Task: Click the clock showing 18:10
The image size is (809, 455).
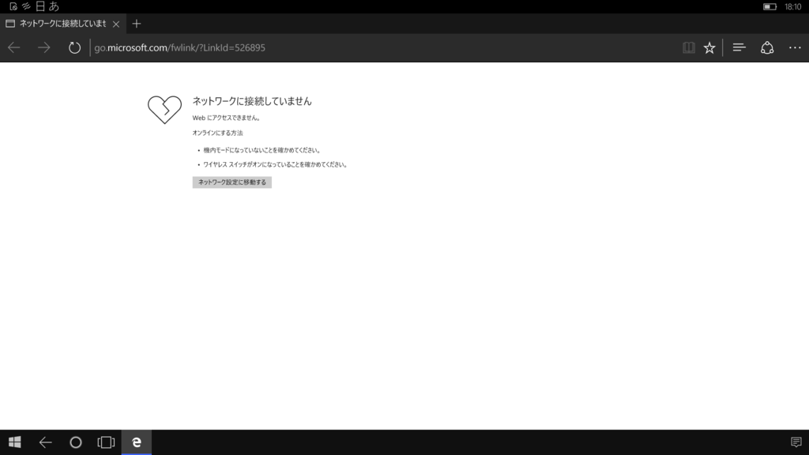Action: (x=793, y=6)
